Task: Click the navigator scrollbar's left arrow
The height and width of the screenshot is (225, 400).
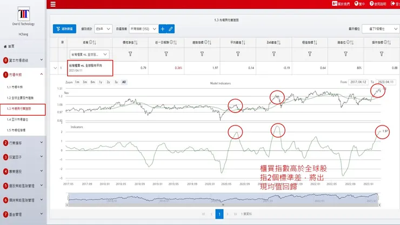Action: tap(67, 205)
